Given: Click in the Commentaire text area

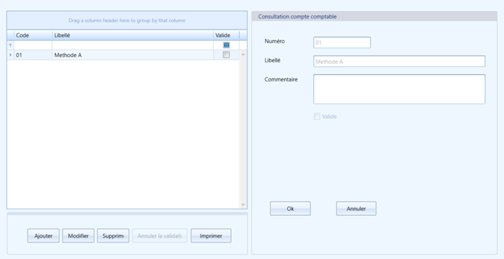Looking at the screenshot, I should (399, 89).
